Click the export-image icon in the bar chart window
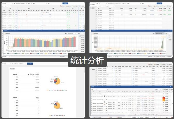This screenshot has width=174, height=119. coord(5,33)
